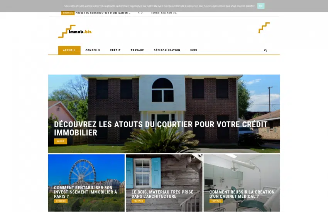Open the Conseils menu item
The image size is (328, 212).
[93, 50]
